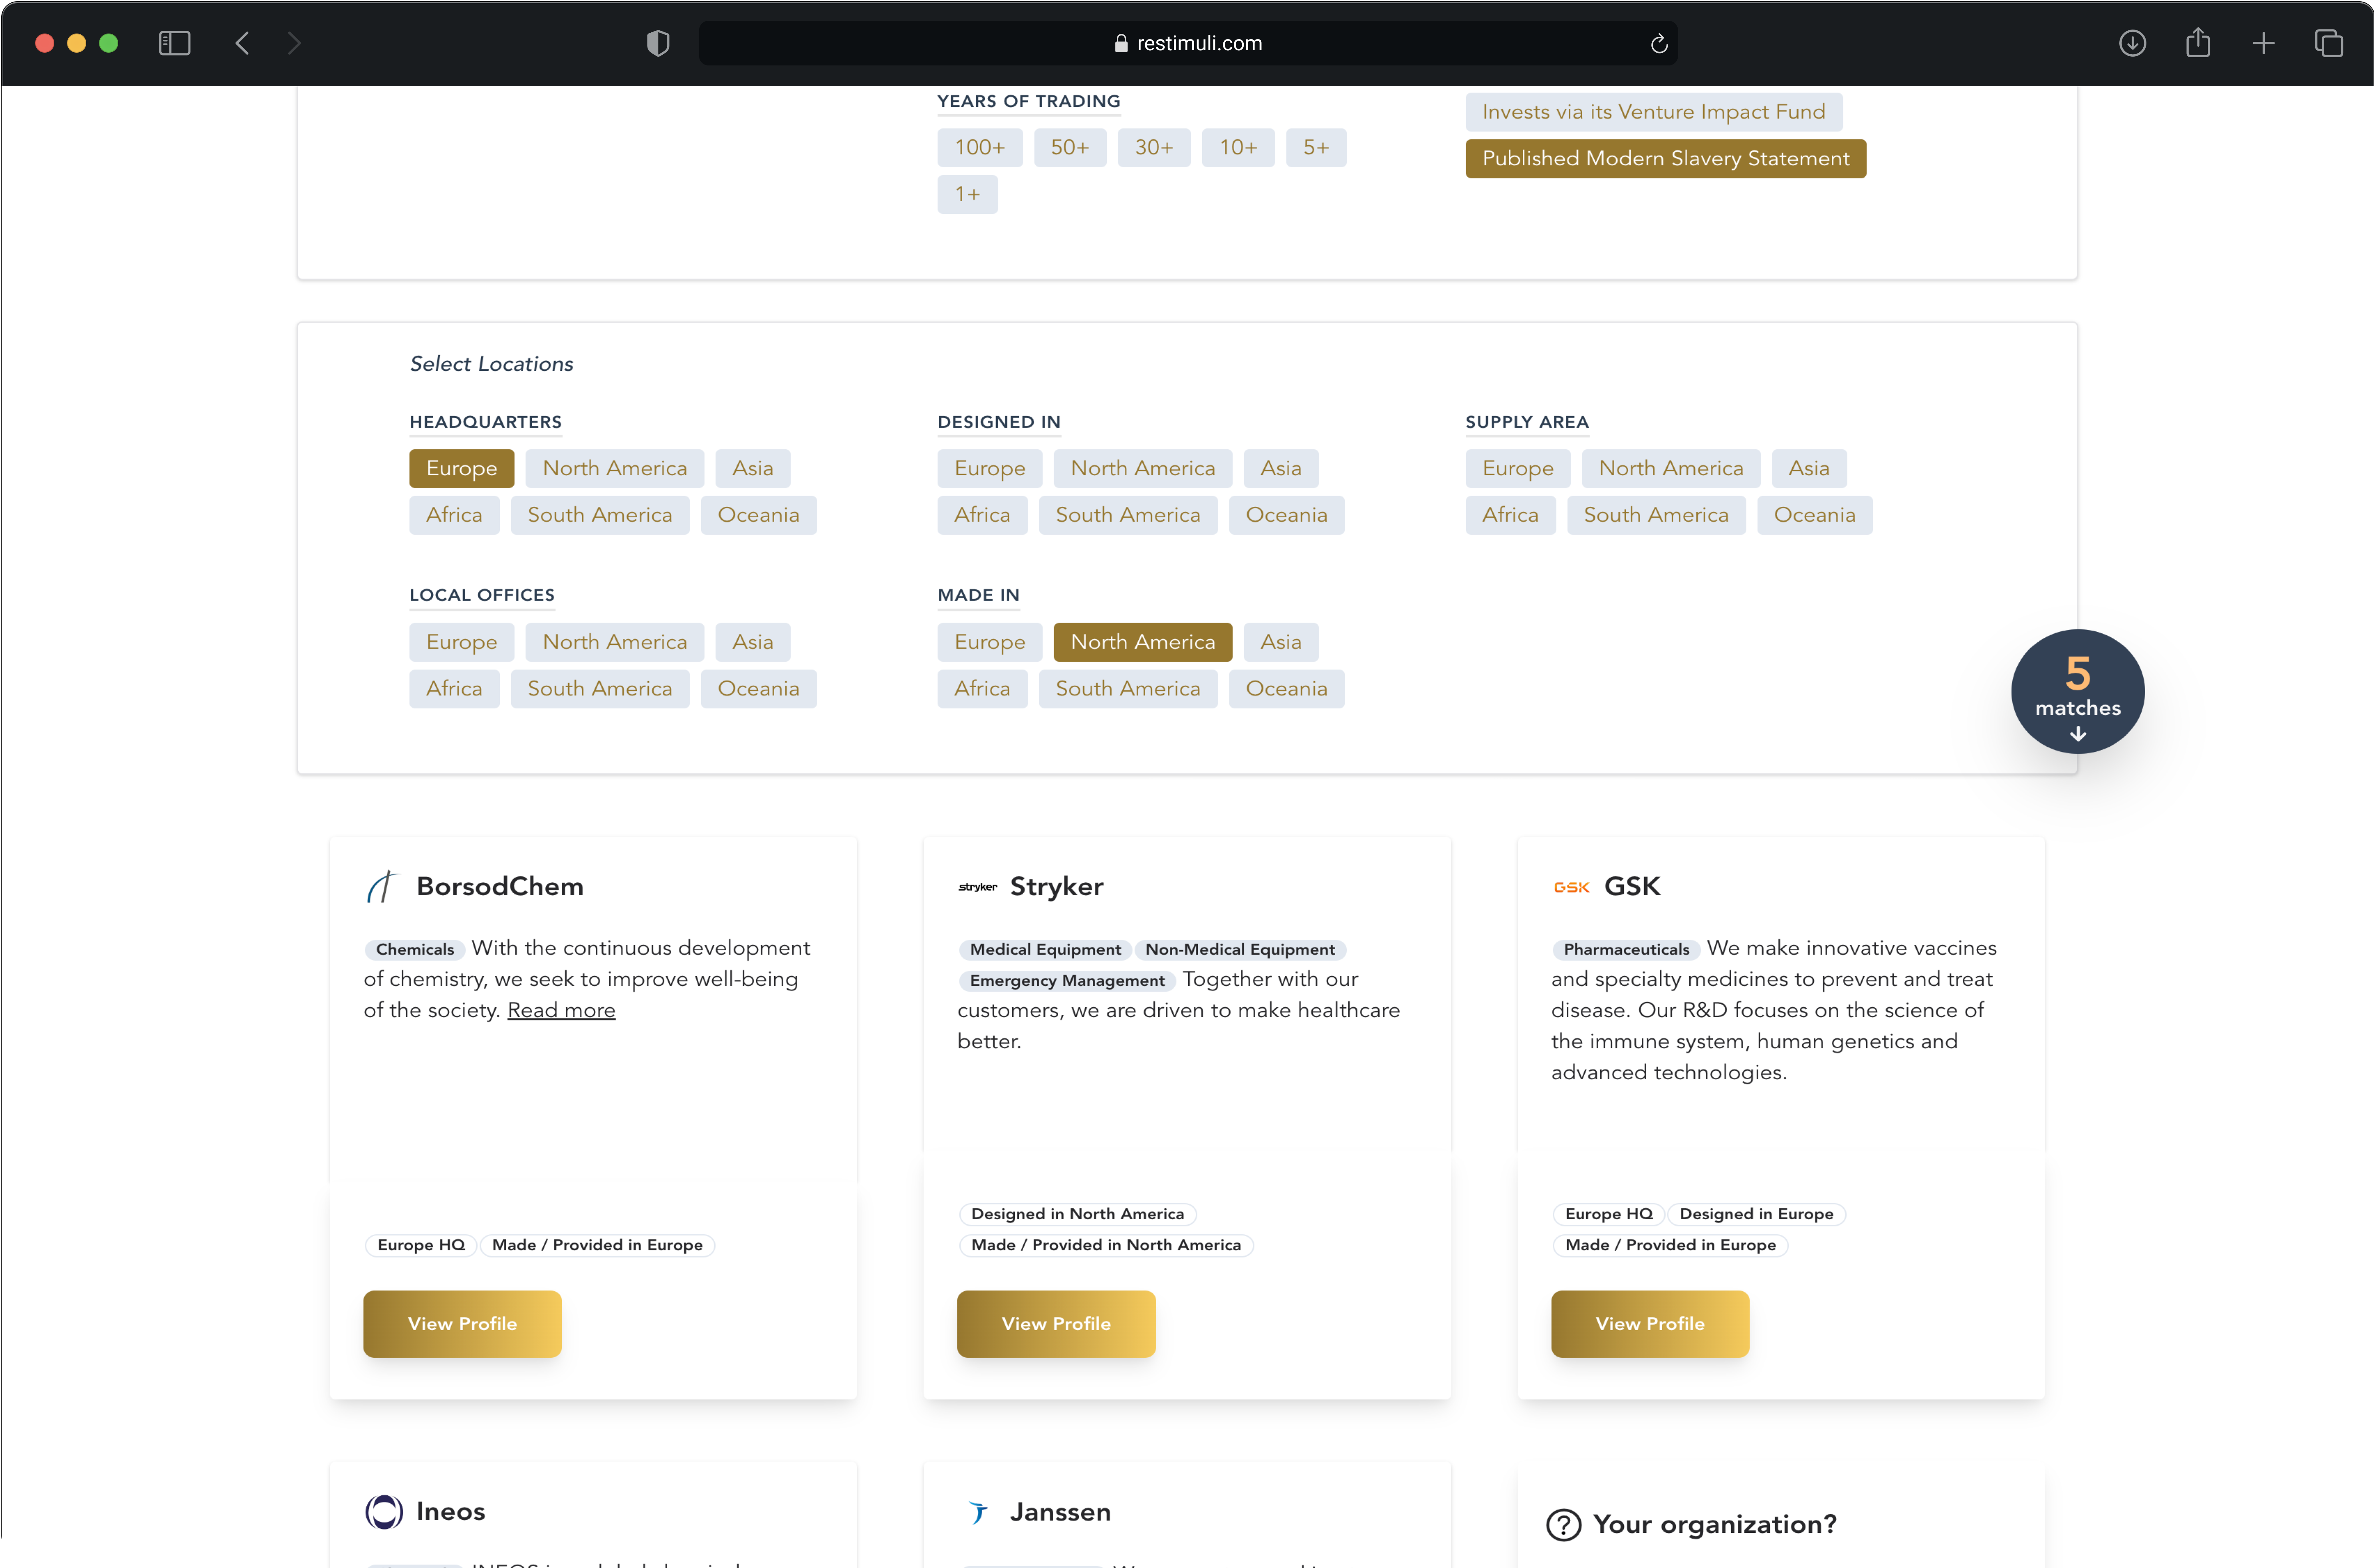Deselect North America under Made In

click(x=1142, y=642)
